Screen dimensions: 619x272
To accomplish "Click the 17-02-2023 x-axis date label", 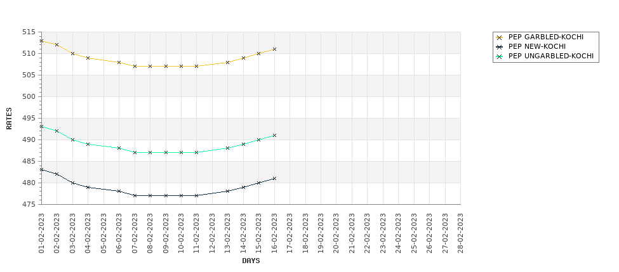I will (x=290, y=233).
